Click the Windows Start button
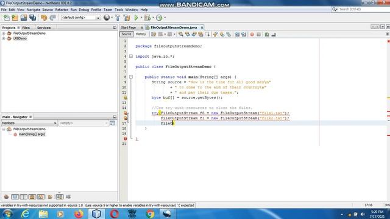 coord(7,214)
